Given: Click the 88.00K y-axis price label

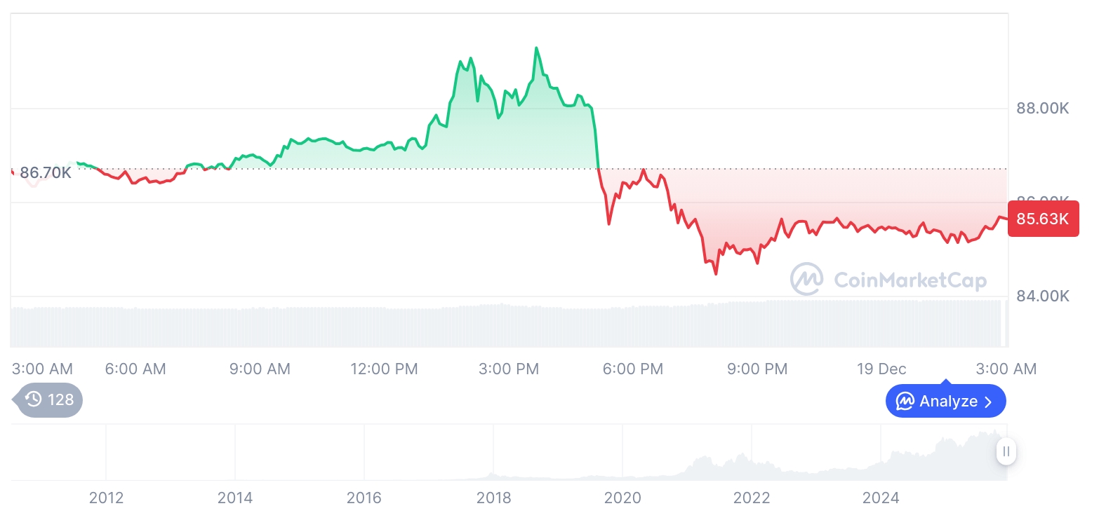Looking at the screenshot, I should click(1043, 109).
